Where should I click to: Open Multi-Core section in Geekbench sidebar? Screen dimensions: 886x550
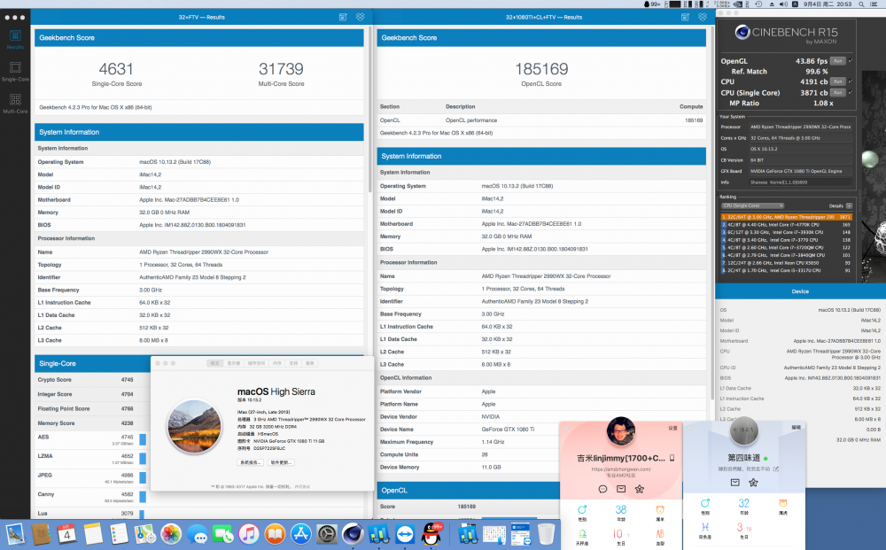point(15,104)
